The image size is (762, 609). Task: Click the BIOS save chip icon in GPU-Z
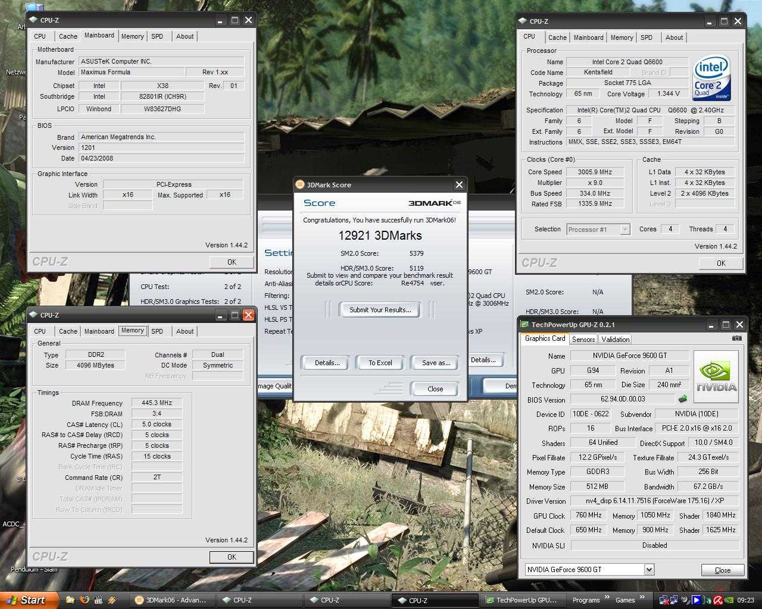click(683, 399)
